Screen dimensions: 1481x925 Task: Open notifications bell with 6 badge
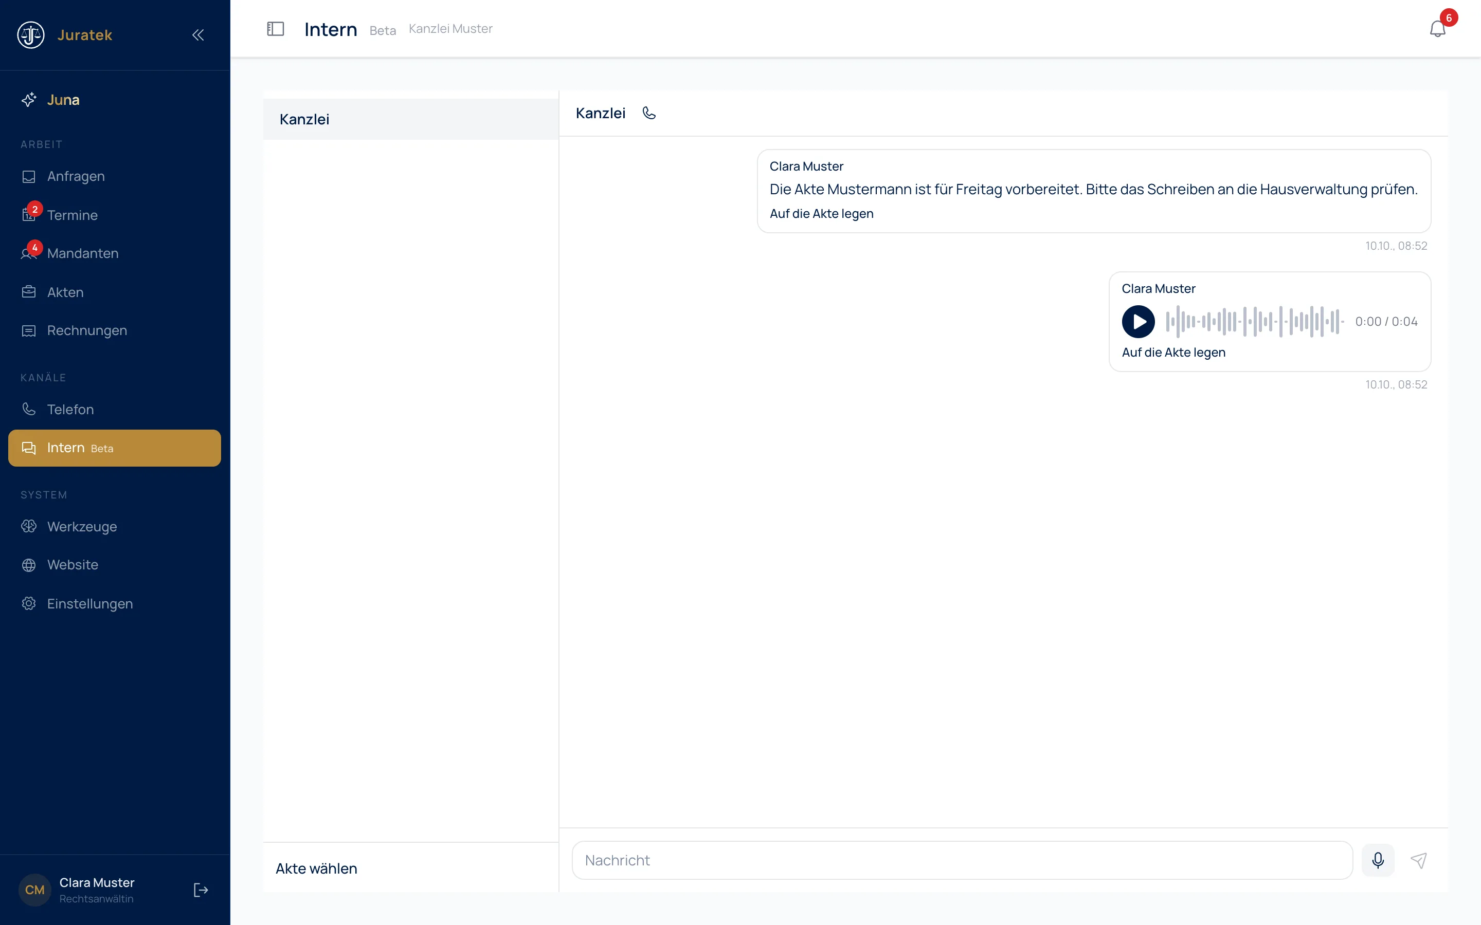(x=1438, y=28)
